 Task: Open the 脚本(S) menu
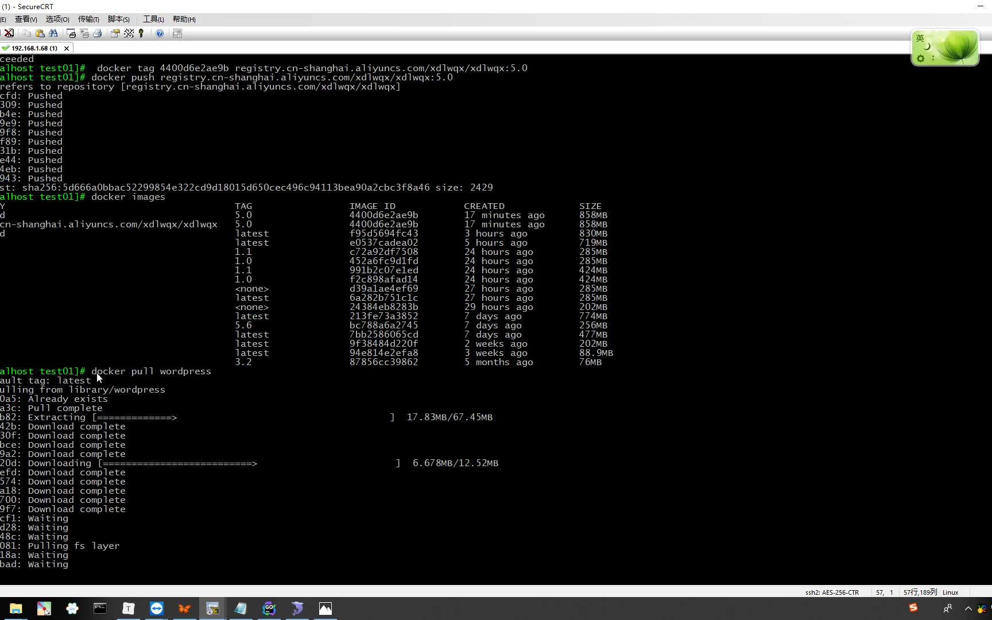(x=119, y=20)
